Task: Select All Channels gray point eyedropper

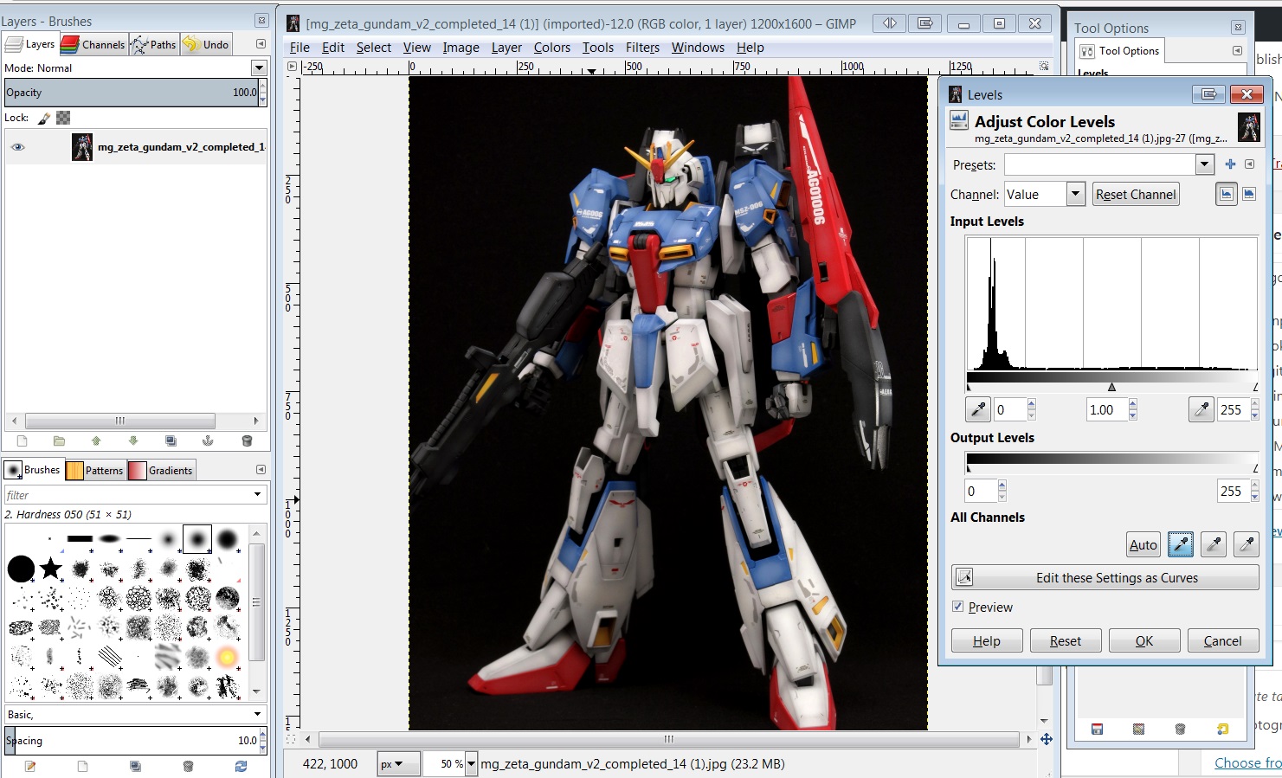Action: (1214, 544)
